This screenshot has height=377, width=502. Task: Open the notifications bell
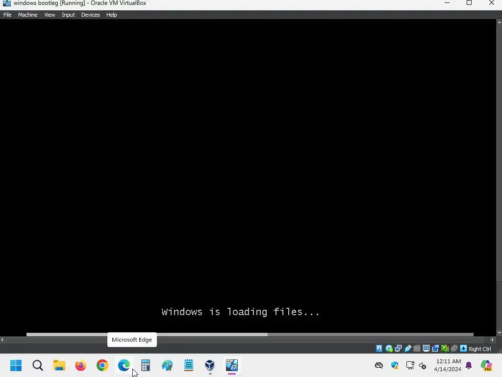pyautogui.click(x=469, y=365)
